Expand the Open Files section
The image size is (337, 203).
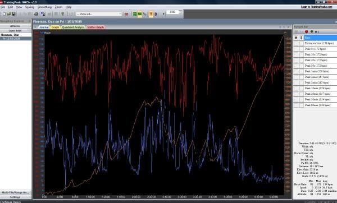click(x=16, y=31)
